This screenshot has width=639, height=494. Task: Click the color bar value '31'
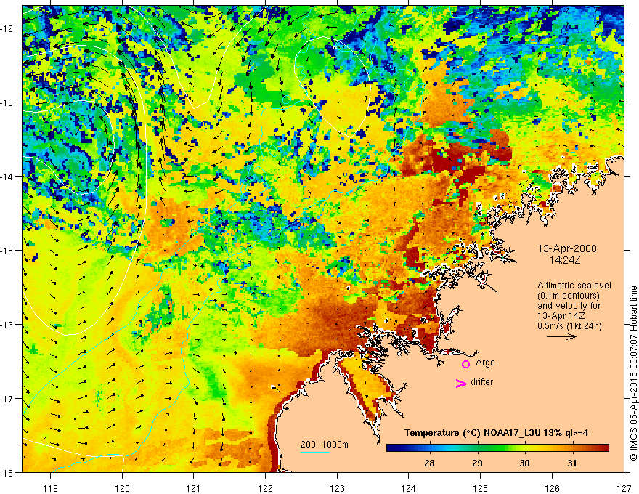pyautogui.click(x=572, y=463)
